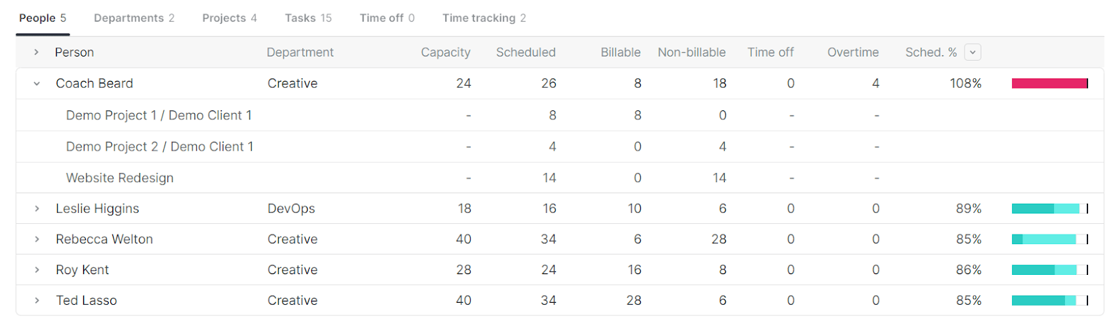The height and width of the screenshot is (330, 1116).
Task: Expand the Ted Lasso row
Action: [37, 301]
